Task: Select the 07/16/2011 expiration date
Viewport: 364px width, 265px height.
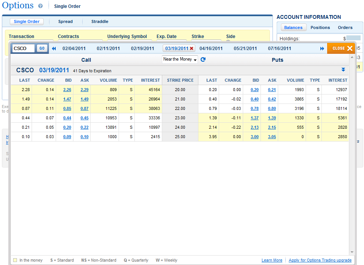Action: [x=280, y=49]
